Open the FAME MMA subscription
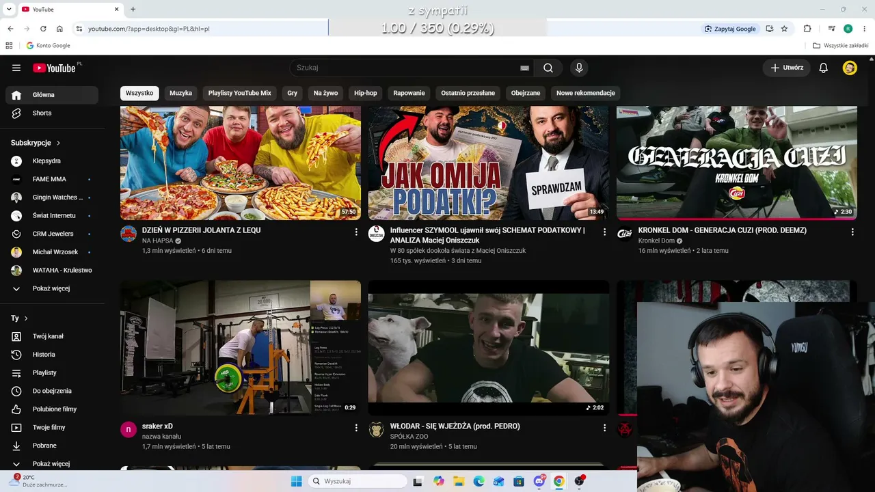This screenshot has height=492, width=875. [52, 179]
